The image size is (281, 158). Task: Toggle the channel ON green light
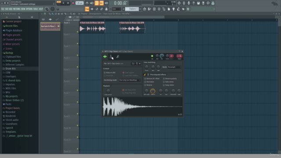pos(152,56)
